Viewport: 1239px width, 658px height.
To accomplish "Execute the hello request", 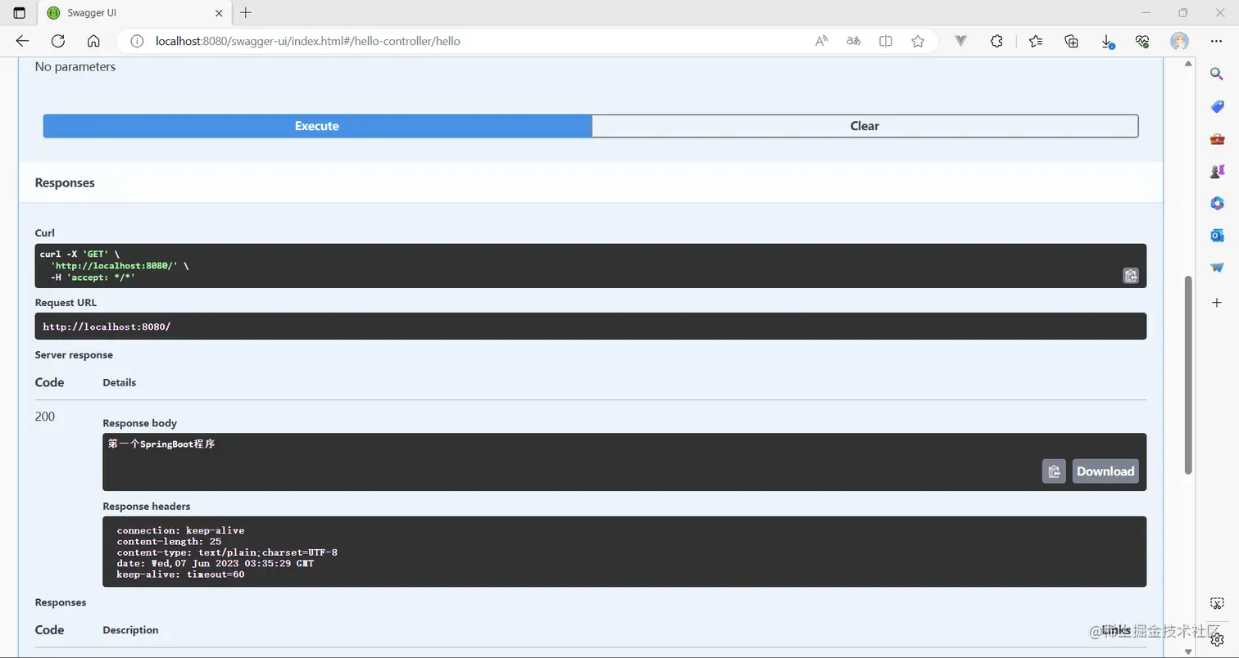I will [317, 126].
